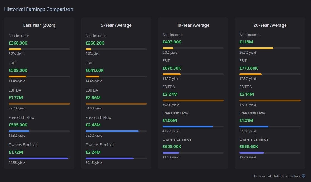Click the 64.0% yield label
Screen dimensions: 311x182
[x=94, y=108]
